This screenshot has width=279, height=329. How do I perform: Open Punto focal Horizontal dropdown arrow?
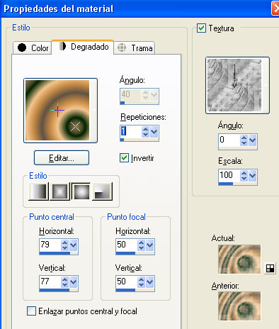coord(149,245)
